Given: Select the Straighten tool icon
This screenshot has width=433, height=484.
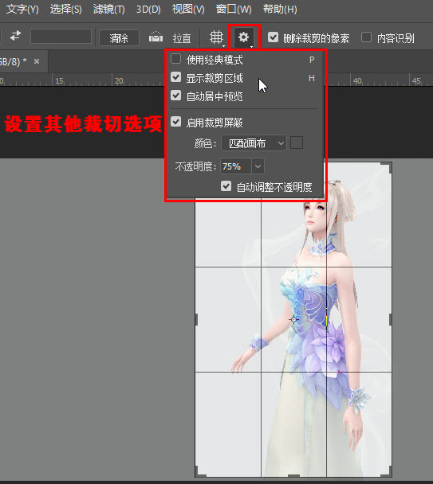Looking at the screenshot, I should point(155,37).
